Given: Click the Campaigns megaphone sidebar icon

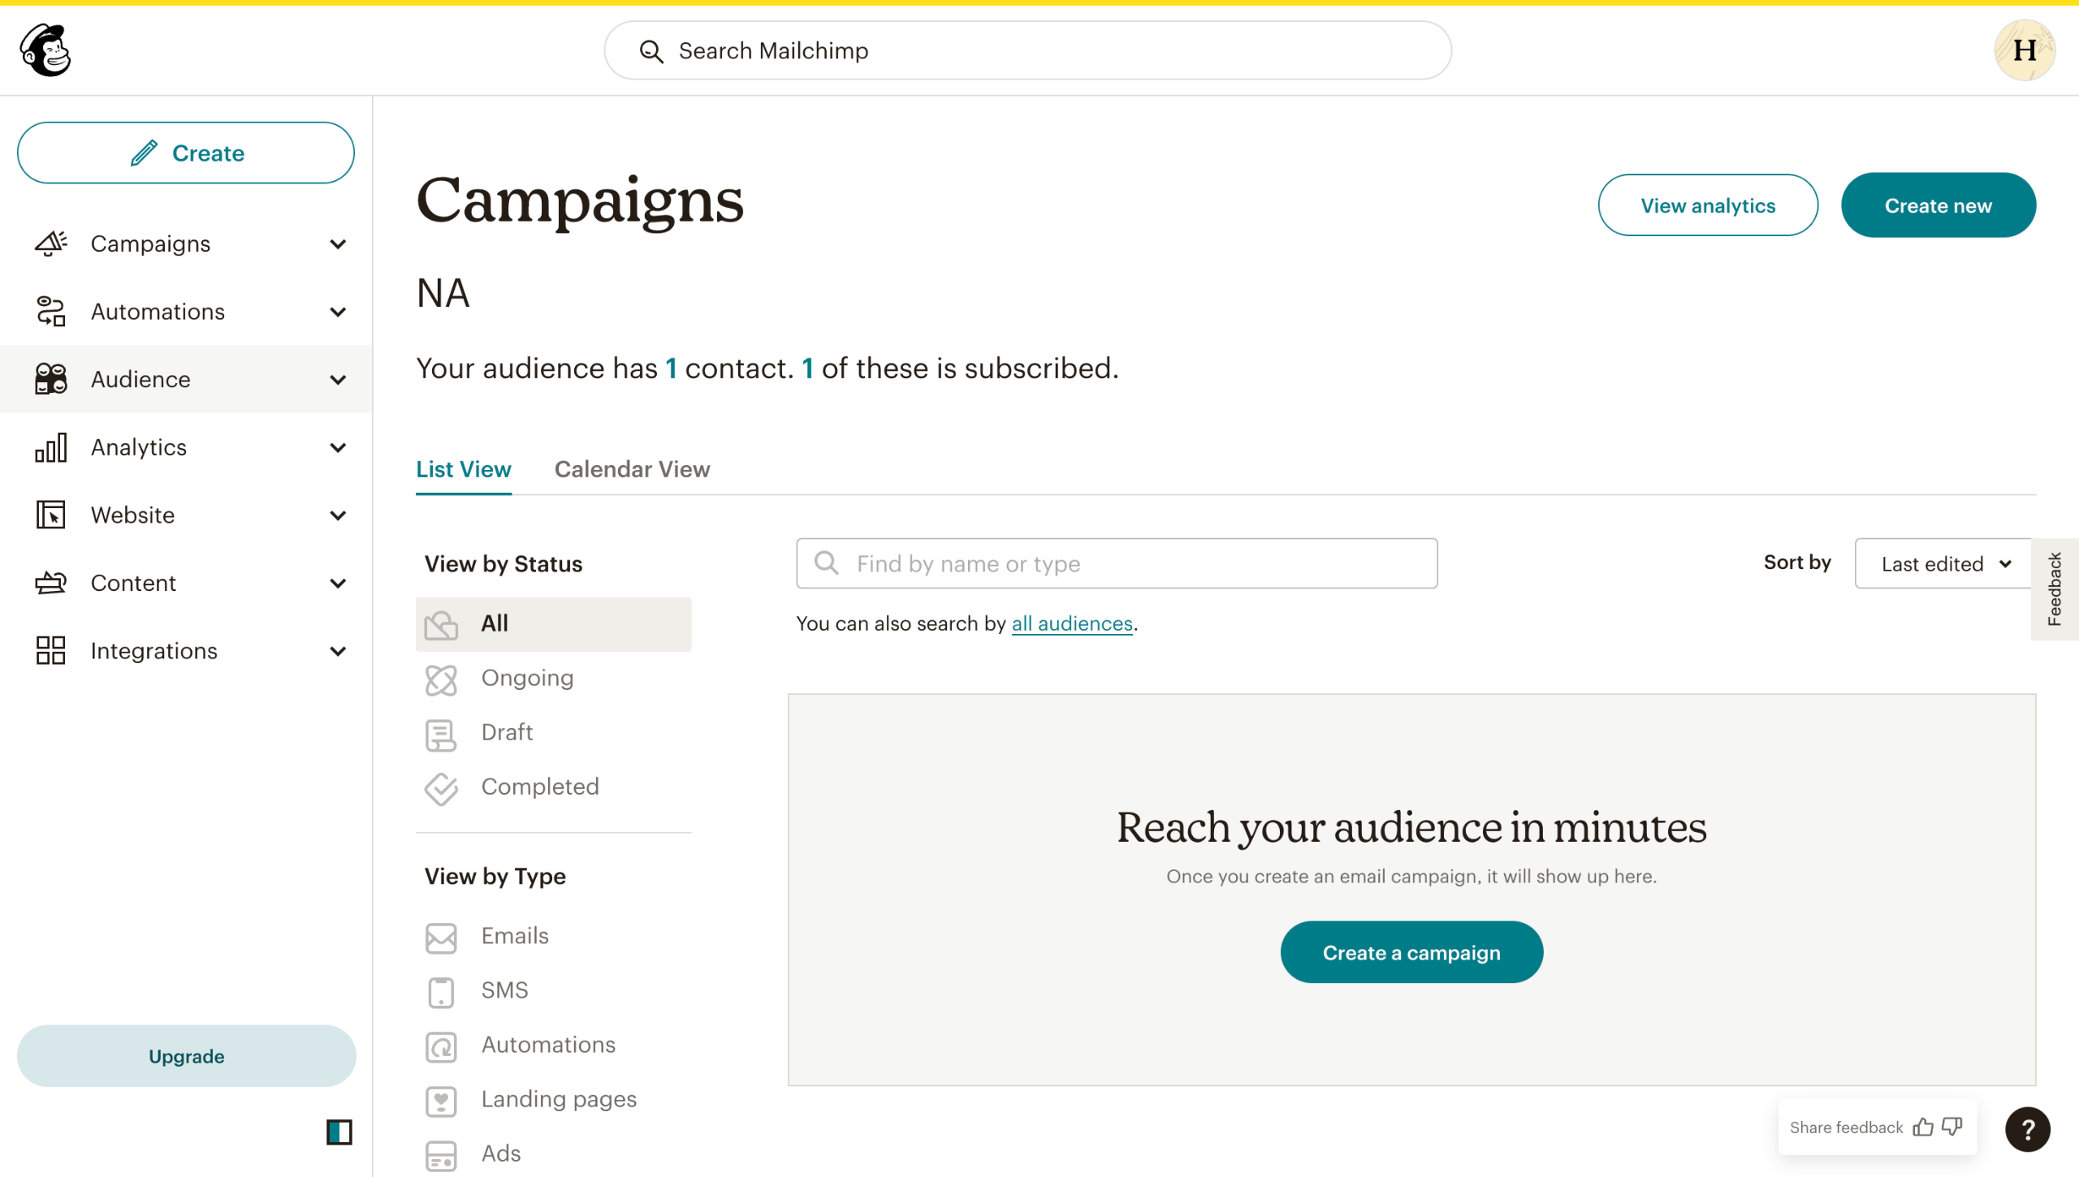Looking at the screenshot, I should (x=50, y=244).
